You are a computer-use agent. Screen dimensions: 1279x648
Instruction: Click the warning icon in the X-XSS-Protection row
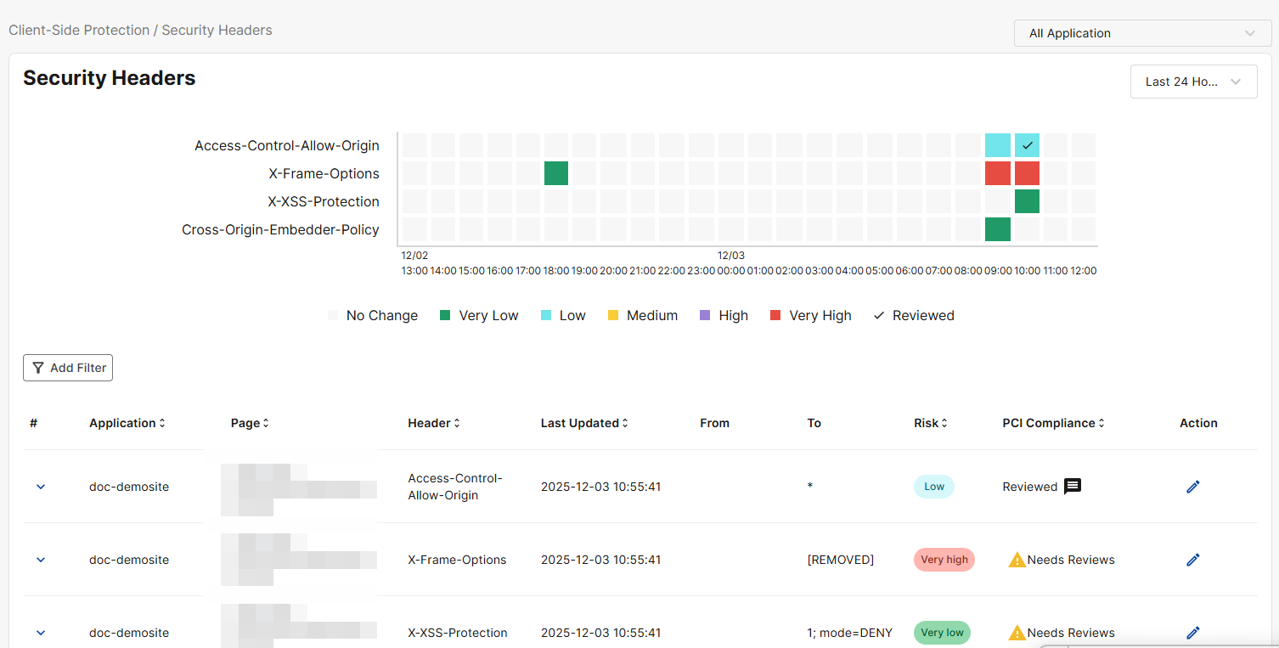(x=1017, y=633)
